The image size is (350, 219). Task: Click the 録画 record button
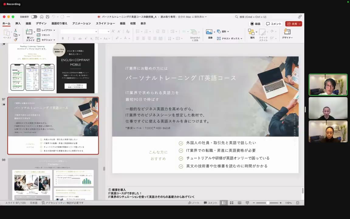pyautogui.click(x=256, y=24)
